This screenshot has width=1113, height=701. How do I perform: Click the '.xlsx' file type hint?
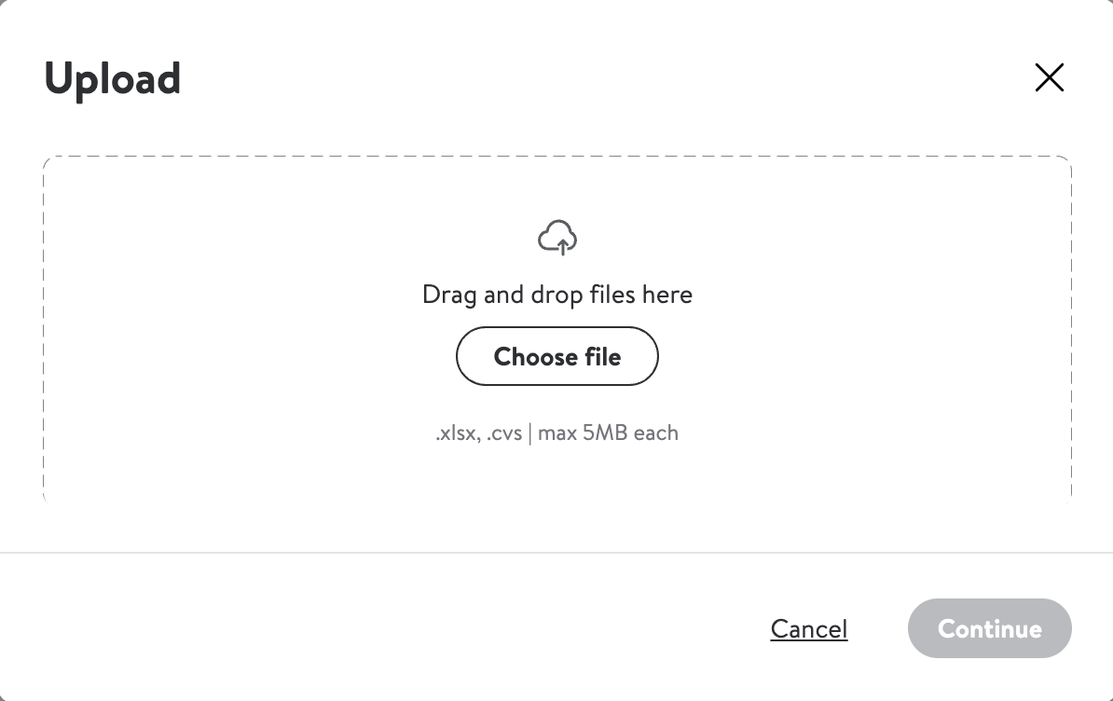coord(458,433)
